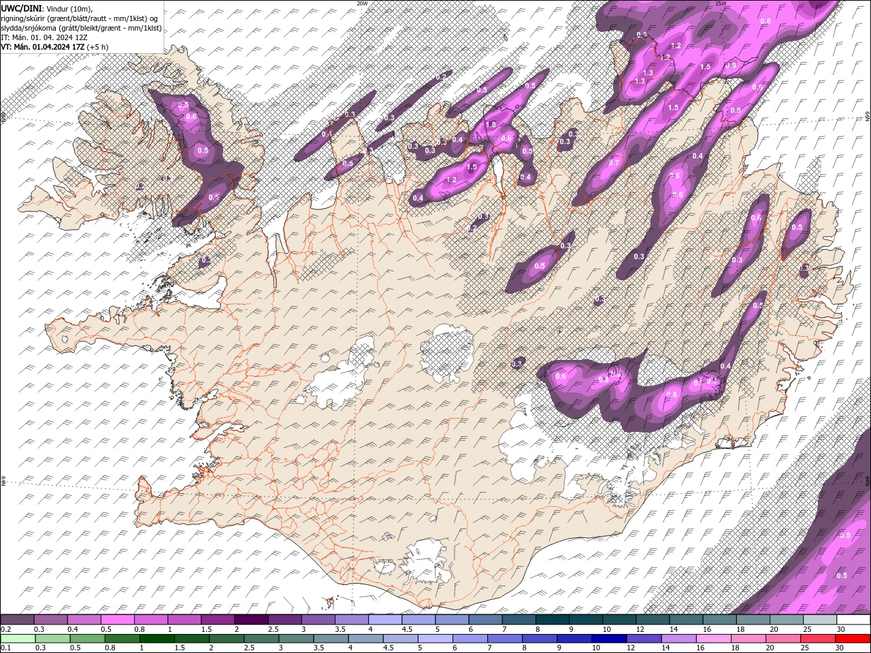Click the '2.5' label in the lower legend
Viewport: 871px width, 653px height.
[x=249, y=648]
